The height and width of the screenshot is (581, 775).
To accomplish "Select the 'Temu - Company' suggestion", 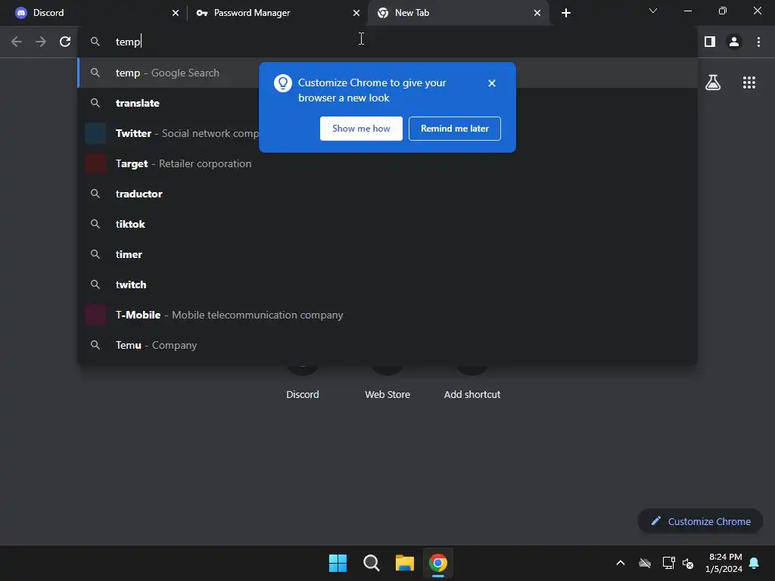I will (387, 345).
